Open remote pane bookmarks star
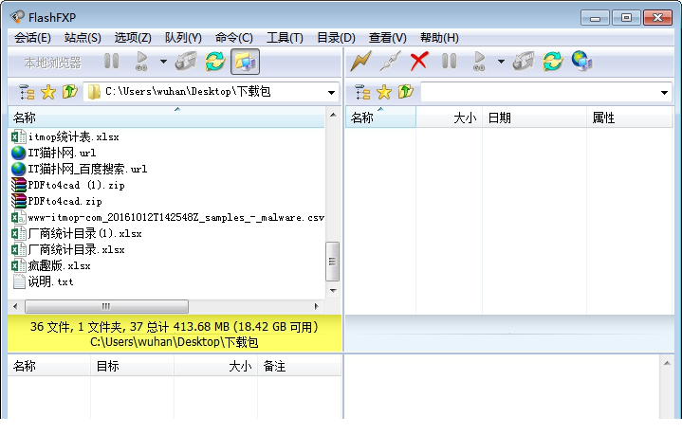This screenshot has height=435, width=682. (x=384, y=92)
